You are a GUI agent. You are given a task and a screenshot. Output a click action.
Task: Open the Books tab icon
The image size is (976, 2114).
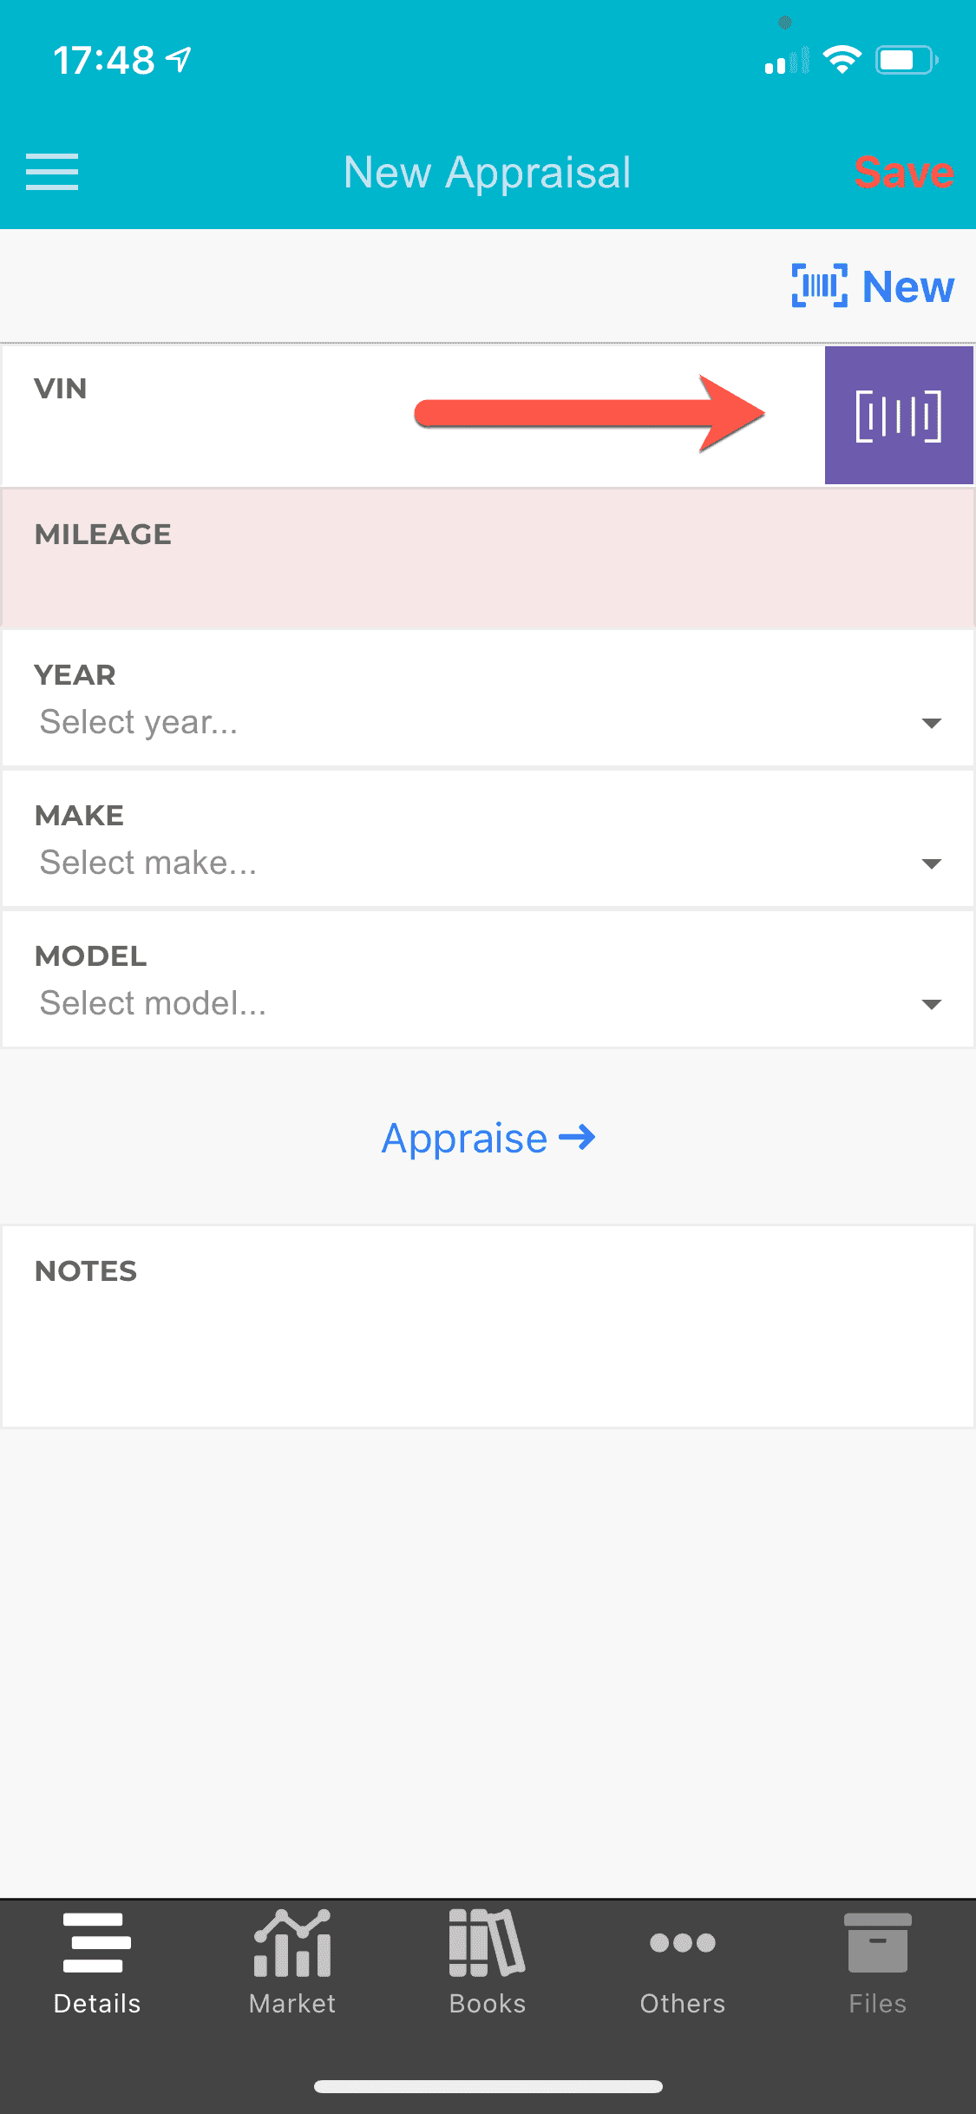(487, 1942)
